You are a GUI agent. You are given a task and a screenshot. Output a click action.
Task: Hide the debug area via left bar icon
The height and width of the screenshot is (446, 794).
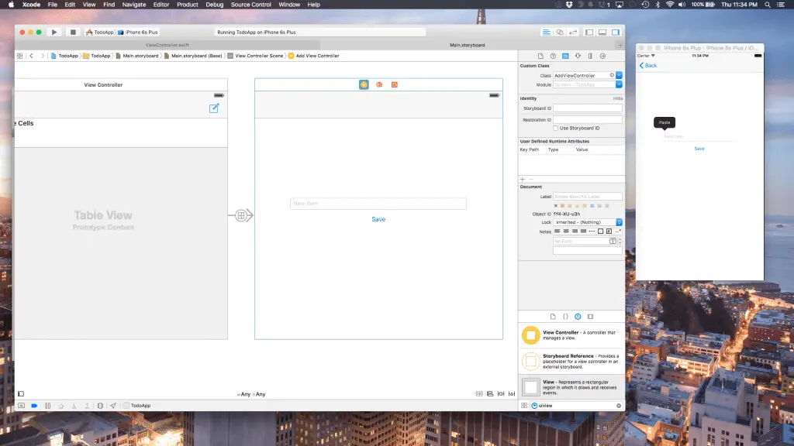(x=21, y=406)
